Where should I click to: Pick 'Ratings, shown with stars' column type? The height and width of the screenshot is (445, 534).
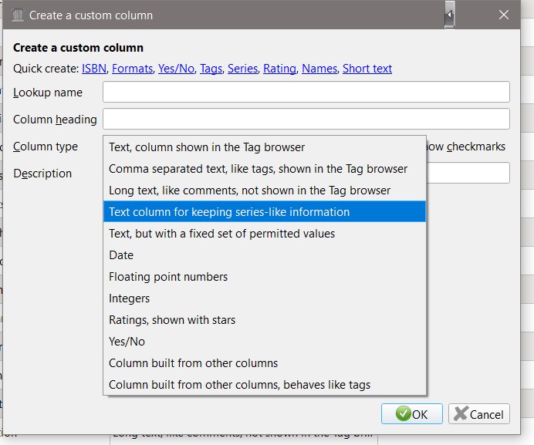pyautogui.click(x=172, y=320)
